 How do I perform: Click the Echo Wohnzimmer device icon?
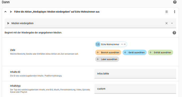[x=98, y=44]
